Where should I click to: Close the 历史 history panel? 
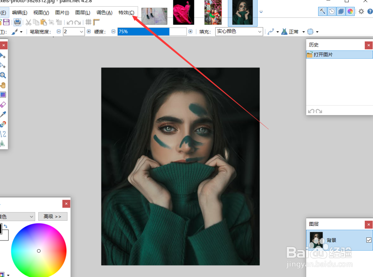(369, 45)
